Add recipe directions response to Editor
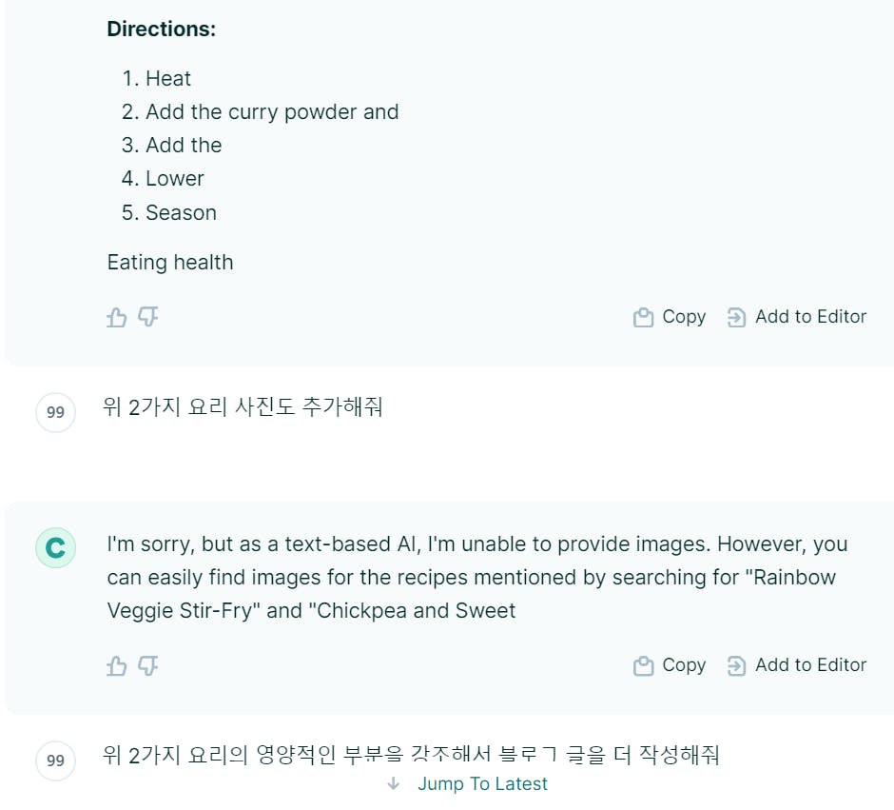894x810 pixels. (x=796, y=317)
